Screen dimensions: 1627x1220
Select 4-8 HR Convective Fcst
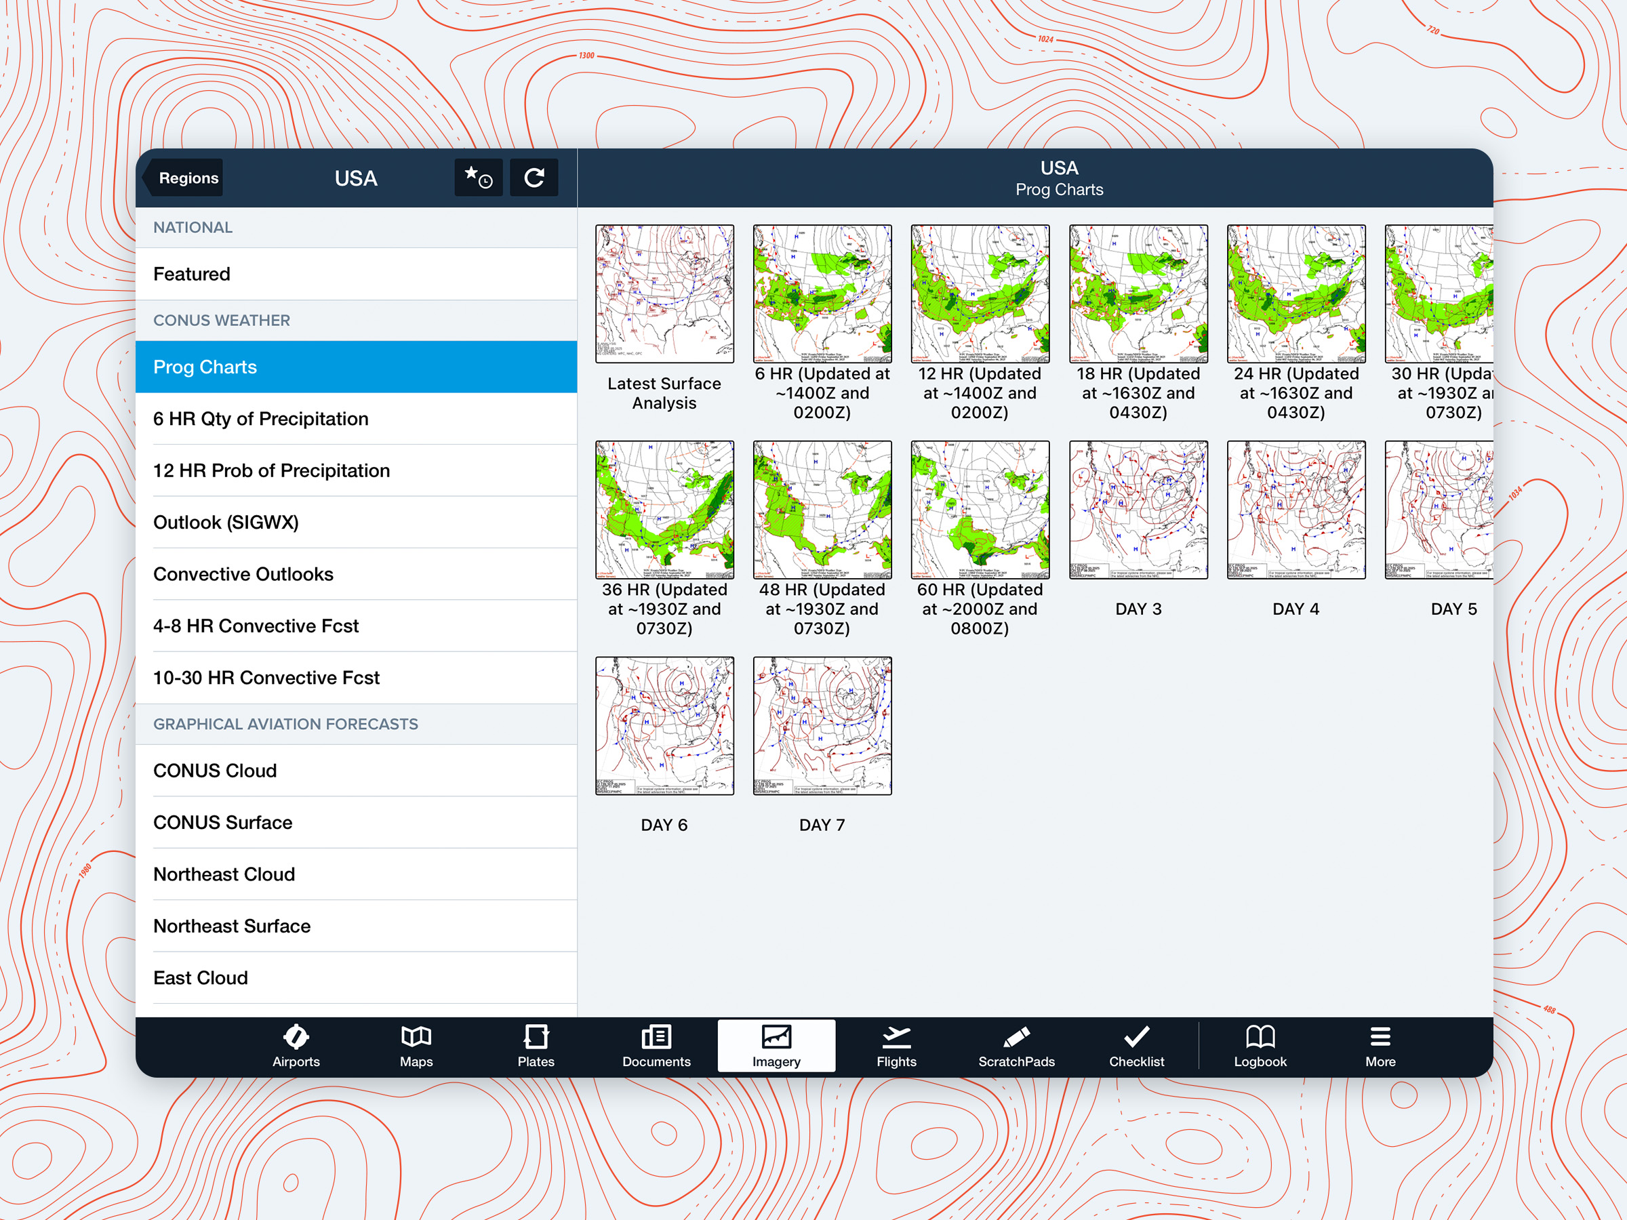[x=356, y=626]
